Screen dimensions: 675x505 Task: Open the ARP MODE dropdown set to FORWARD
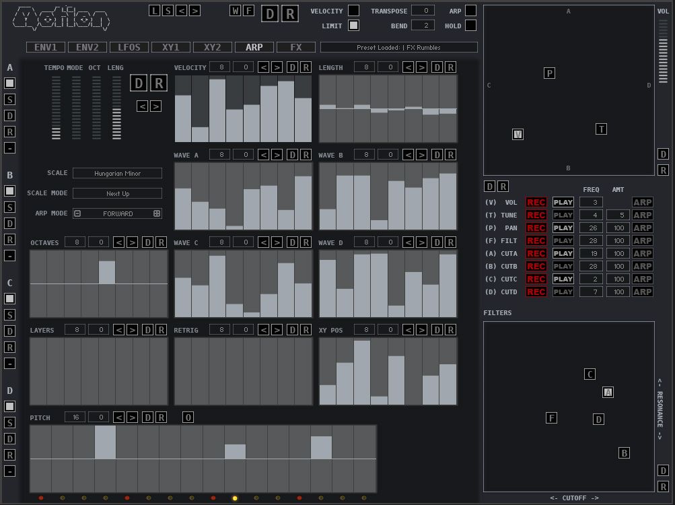tap(117, 213)
